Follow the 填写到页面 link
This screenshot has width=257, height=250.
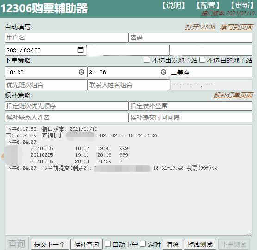click(237, 27)
